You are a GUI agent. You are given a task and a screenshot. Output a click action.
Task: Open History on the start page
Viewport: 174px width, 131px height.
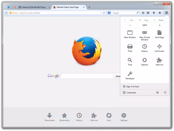[x=79, y=117]
